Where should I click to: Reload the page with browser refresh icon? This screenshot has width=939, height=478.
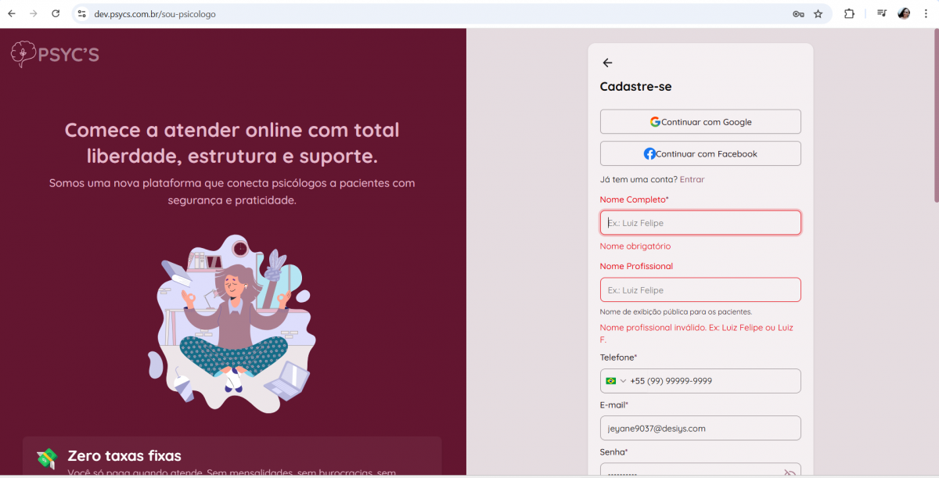click(56, 13)
